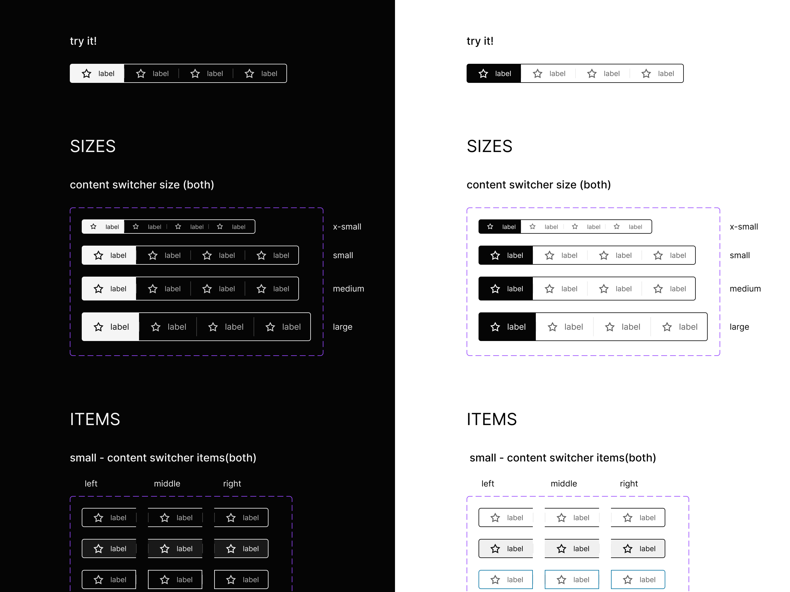
Task: Click the star icon in the dark 'try it!' switcher's first segment
Action: 87,74
